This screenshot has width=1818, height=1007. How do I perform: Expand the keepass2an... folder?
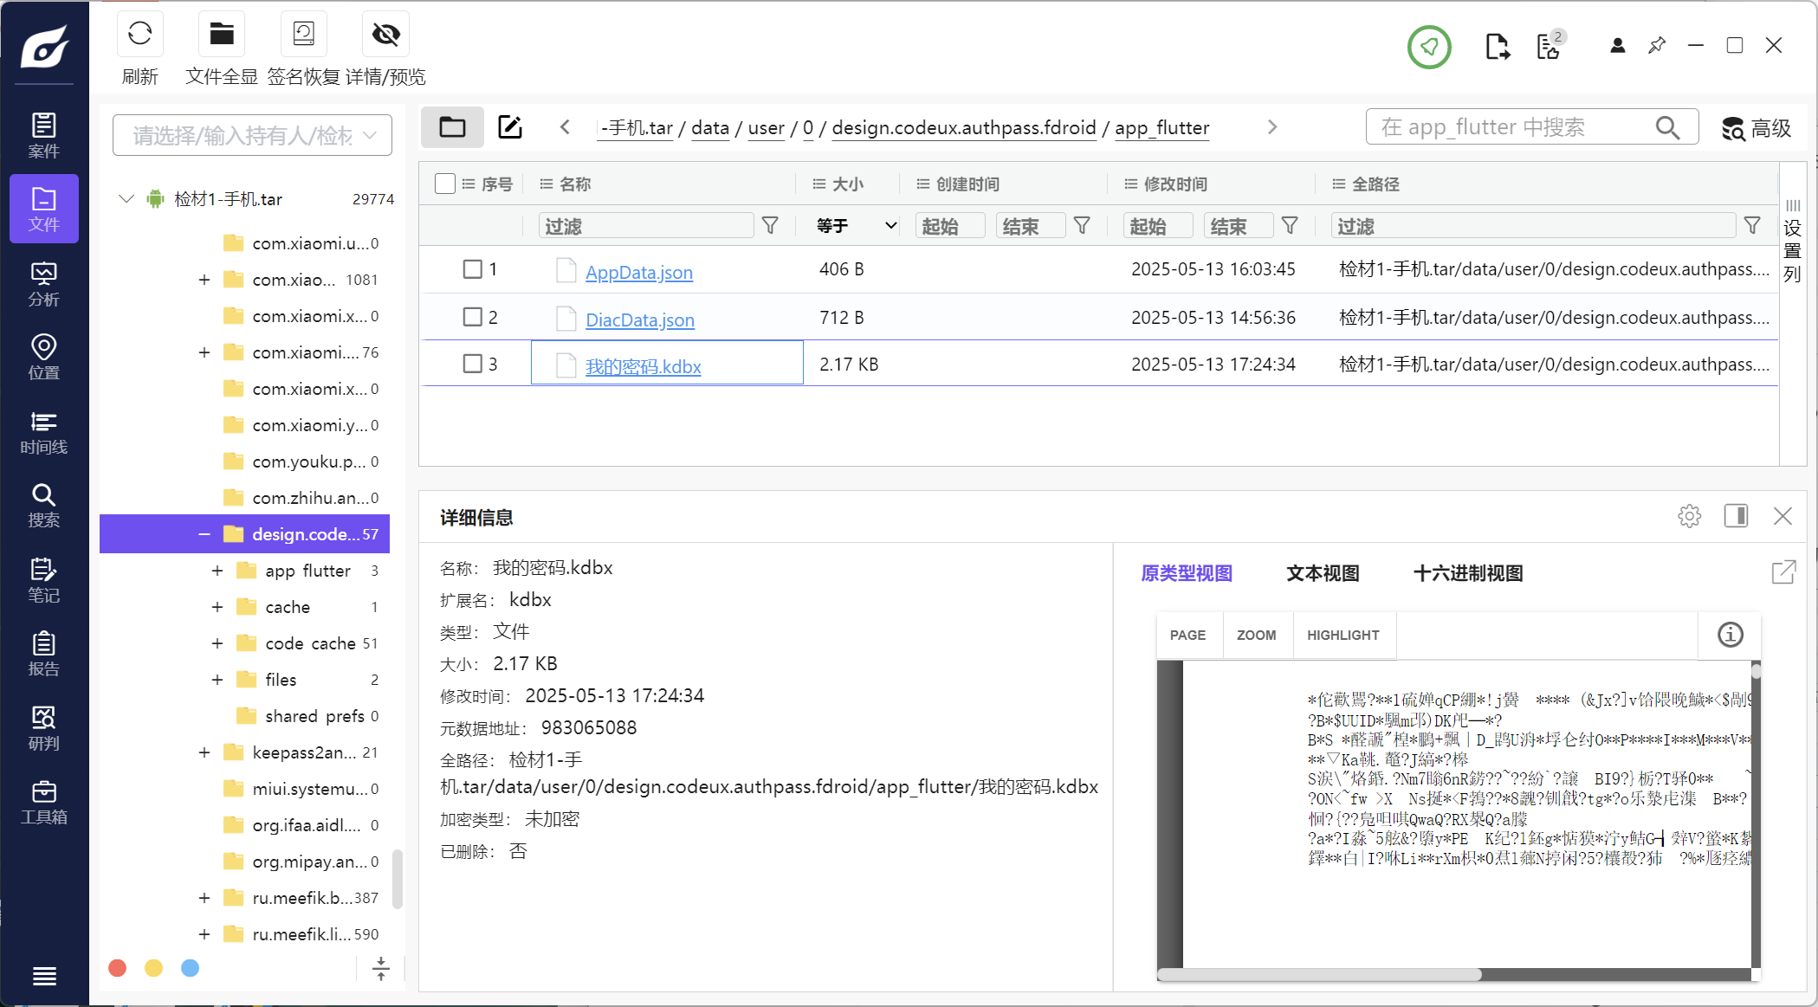pyautogui.click(x=204, y=752)
